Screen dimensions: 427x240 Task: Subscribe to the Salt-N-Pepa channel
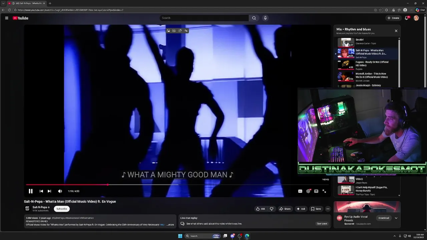(62, 209)
